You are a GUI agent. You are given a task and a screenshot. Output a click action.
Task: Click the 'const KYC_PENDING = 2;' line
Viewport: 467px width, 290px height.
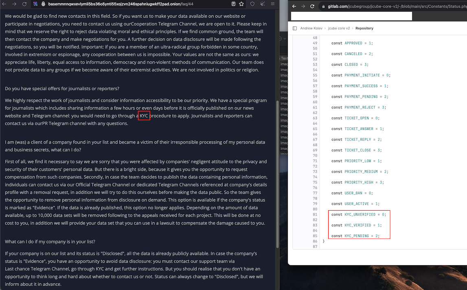point(355,236)
